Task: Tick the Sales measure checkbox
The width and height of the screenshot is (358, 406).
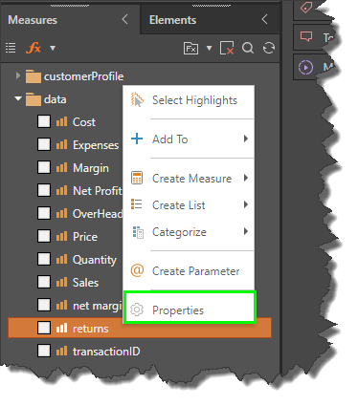Action: [x=44, y=282]
